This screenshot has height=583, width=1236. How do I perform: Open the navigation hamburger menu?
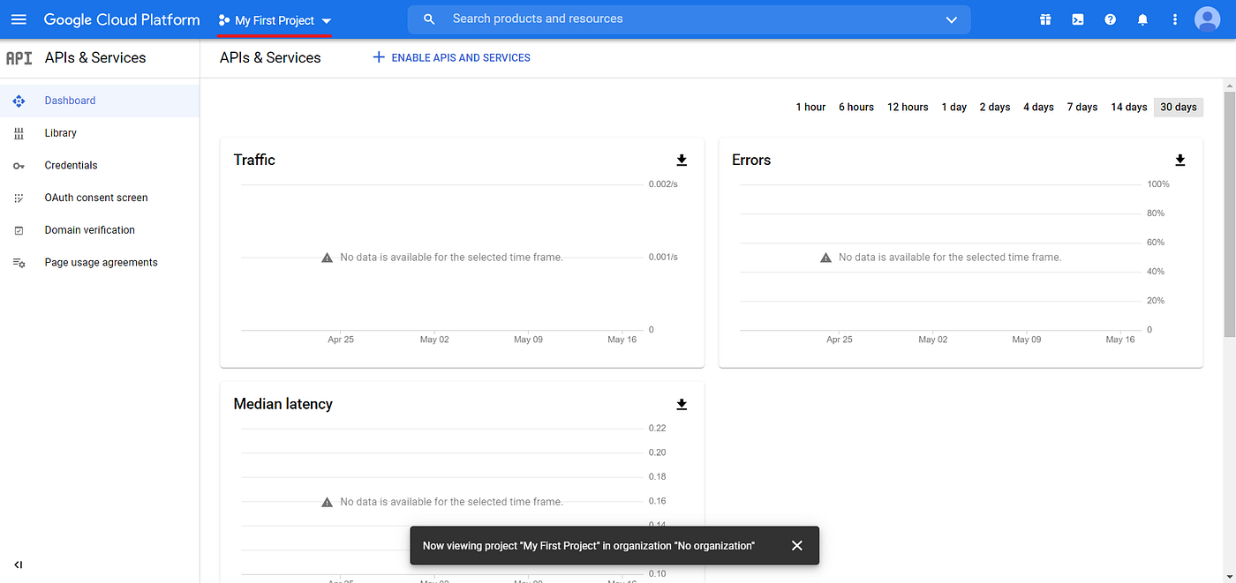pyautogui.click(x=19, y=19)
